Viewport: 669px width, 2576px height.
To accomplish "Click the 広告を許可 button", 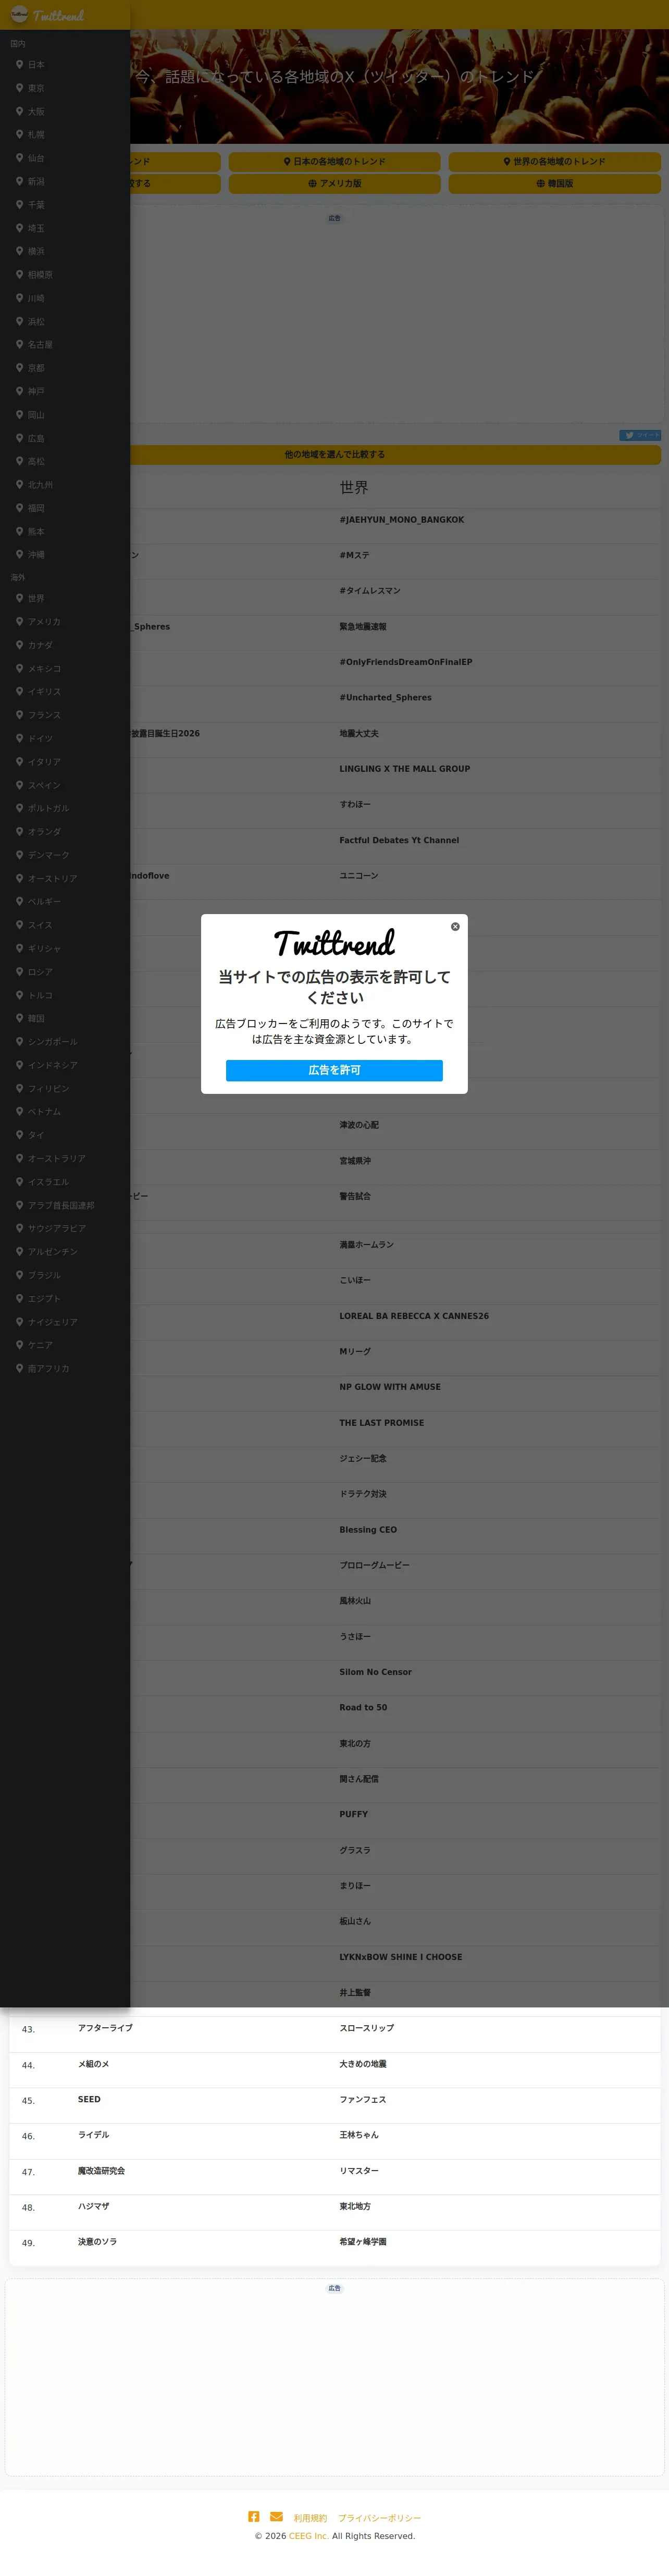I will tap(334, 1070).
